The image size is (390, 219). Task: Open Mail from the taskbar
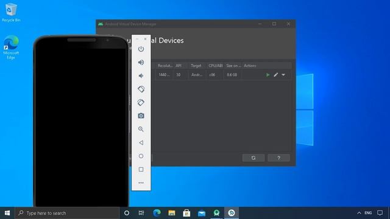(x=202, y=213)
